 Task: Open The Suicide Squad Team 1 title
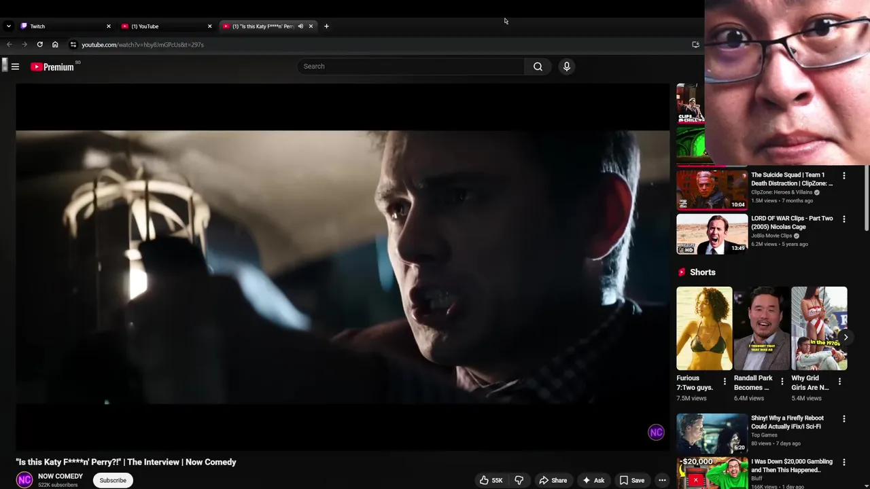pos(792,179)
